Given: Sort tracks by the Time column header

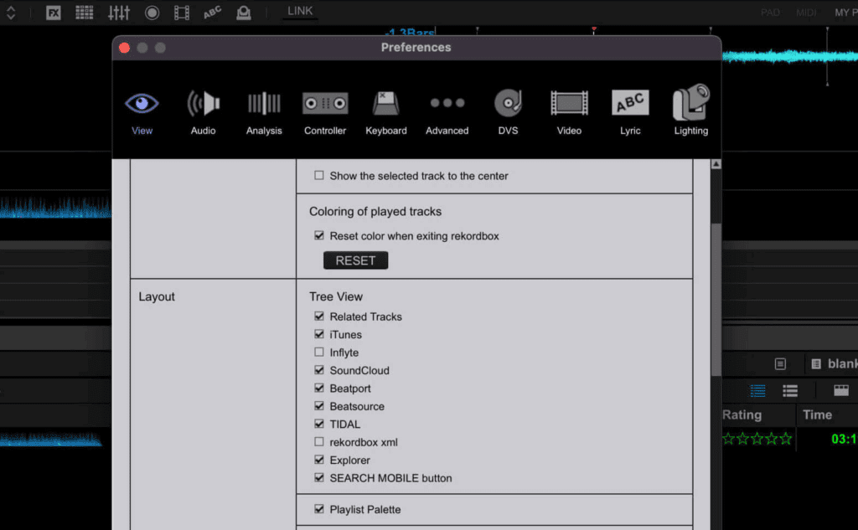Looking at the screenshot, I should [817, 414].
